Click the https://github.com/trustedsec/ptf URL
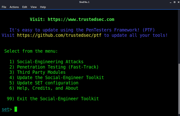Viewport: 180px width, 116px height. (59, 35)
